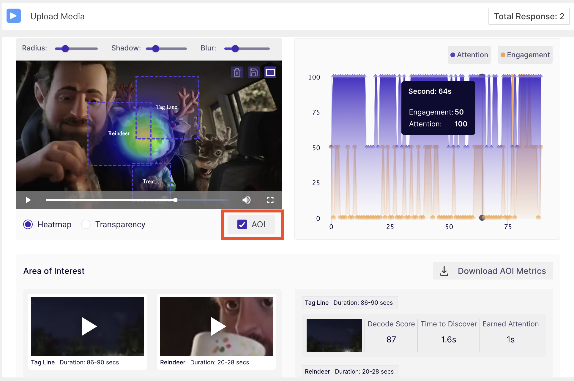
Task: Click the Total Response: 2 button
Action: click(x=529, y=16)
